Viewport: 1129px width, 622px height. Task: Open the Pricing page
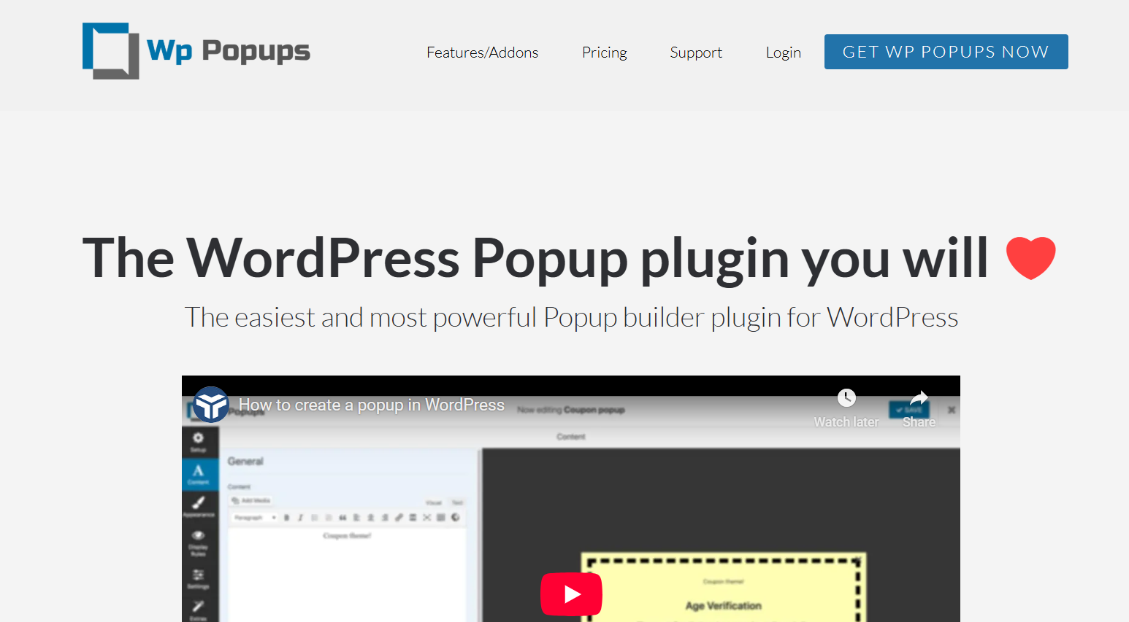point(604,52)
